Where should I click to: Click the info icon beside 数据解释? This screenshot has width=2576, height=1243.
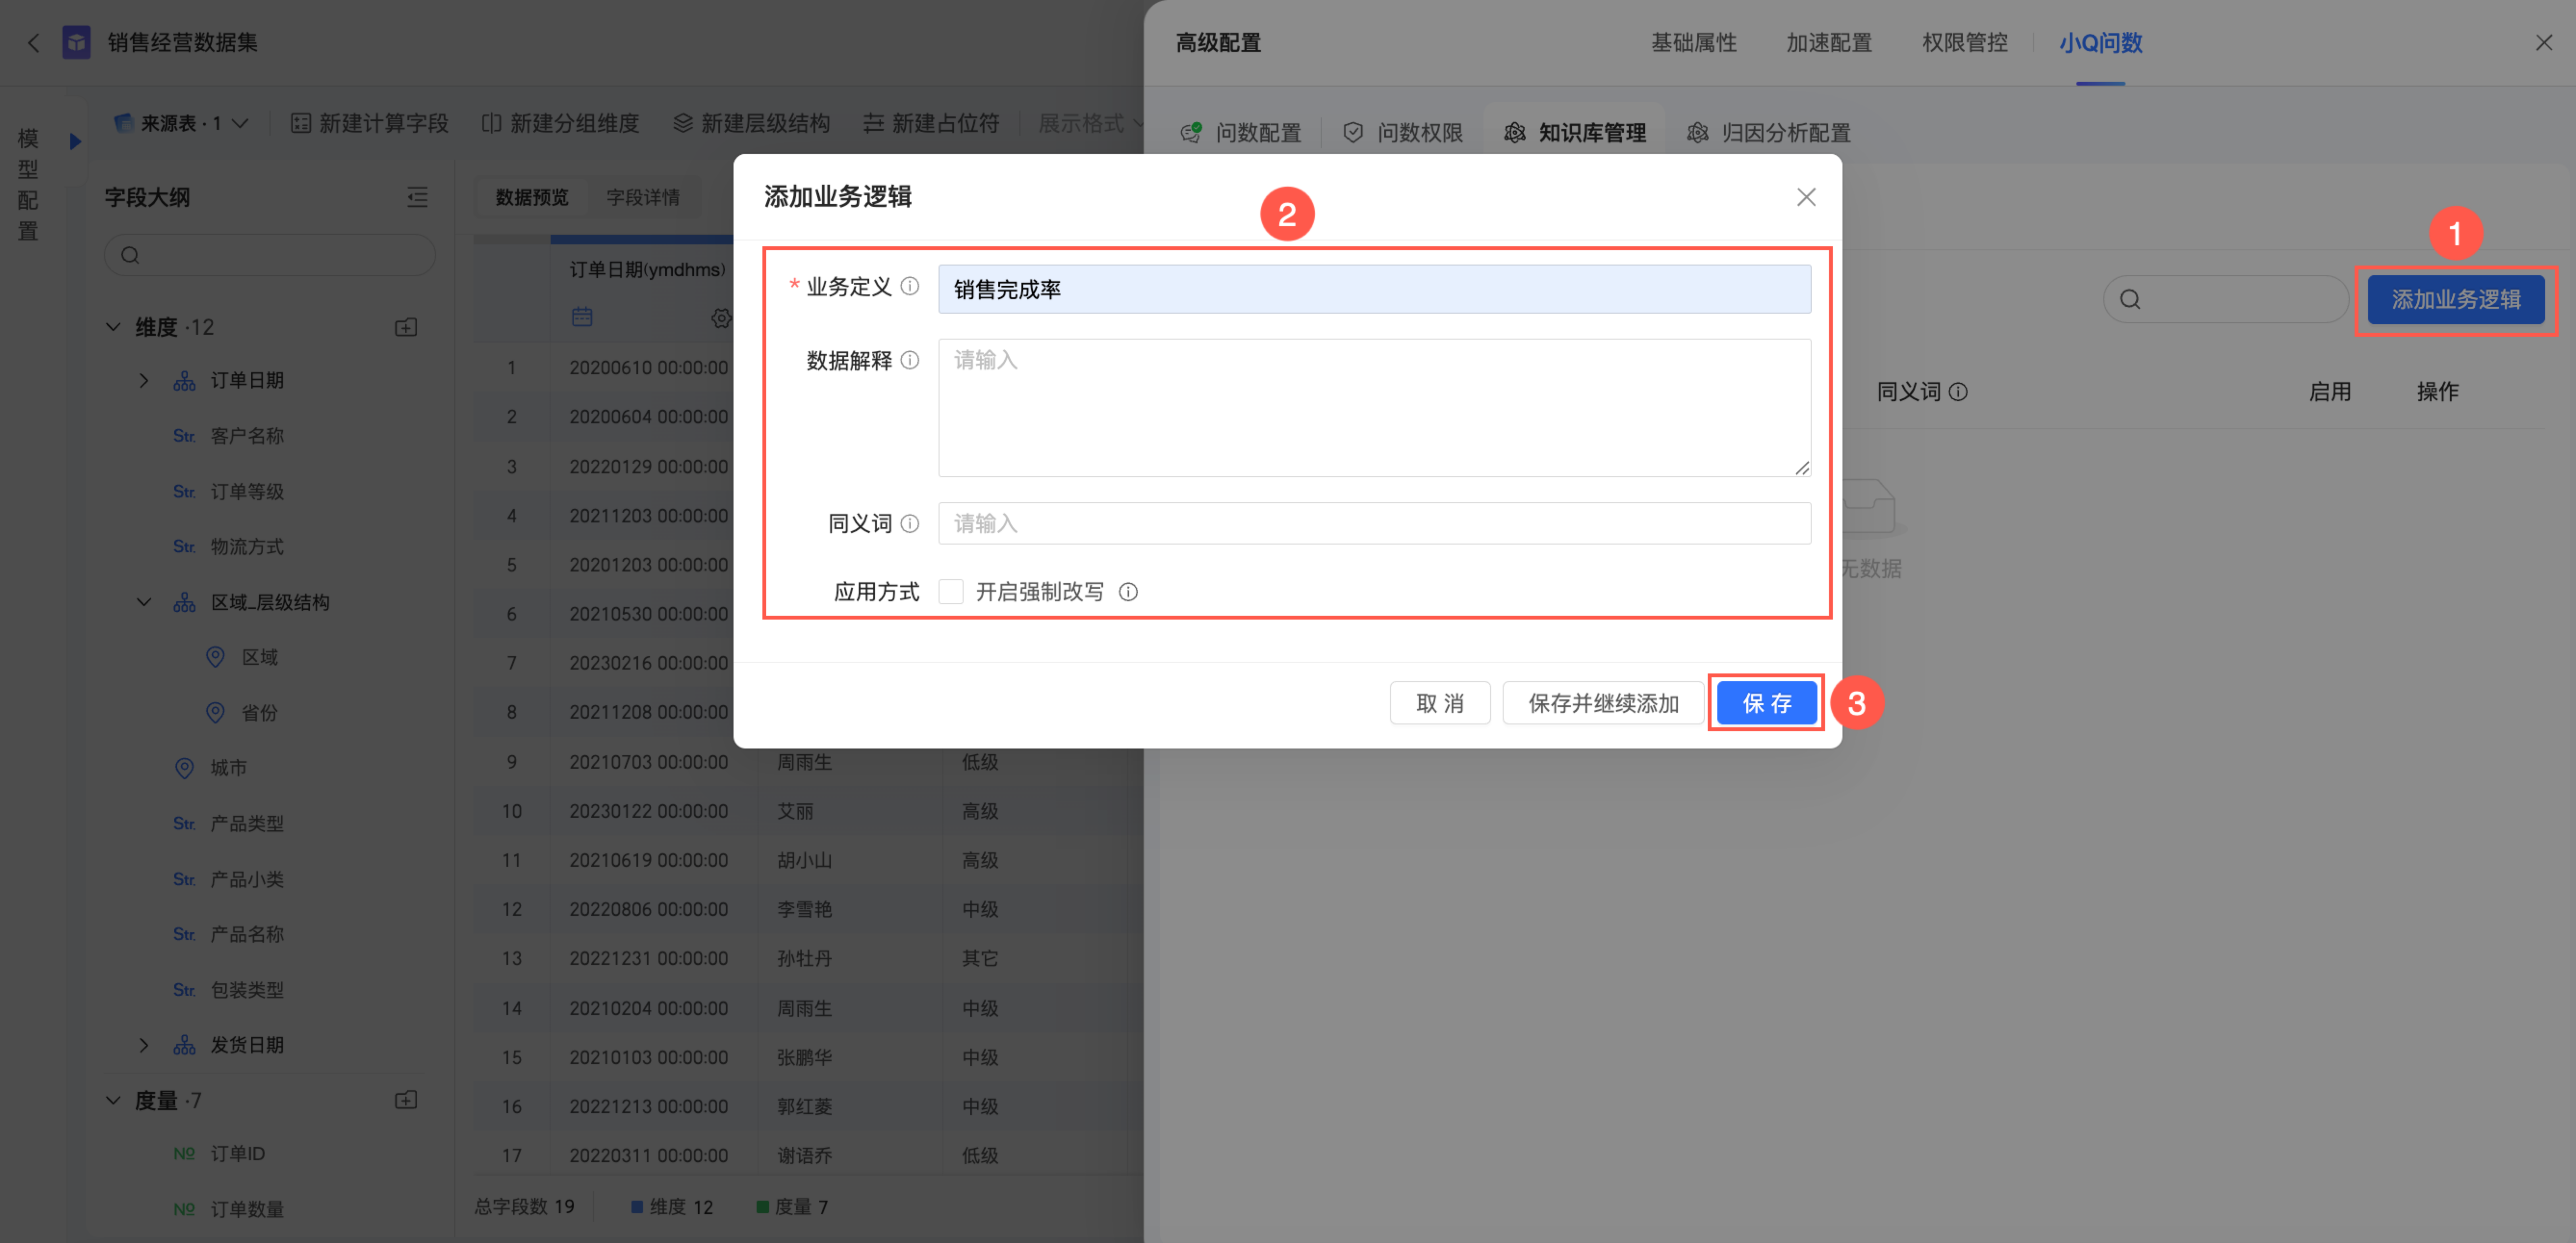909,361
